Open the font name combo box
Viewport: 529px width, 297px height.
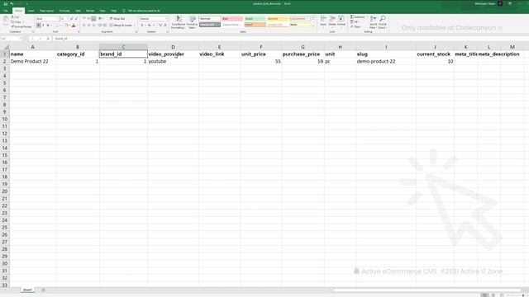pos(47,18)
